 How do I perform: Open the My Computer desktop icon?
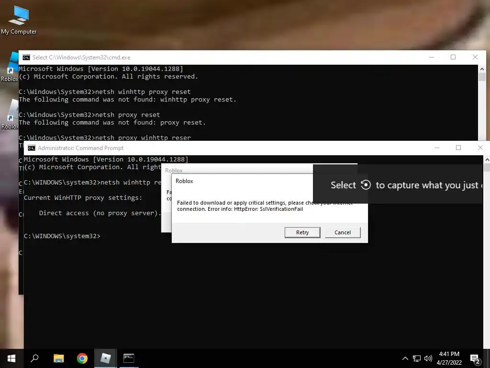(x=19, y=20)
